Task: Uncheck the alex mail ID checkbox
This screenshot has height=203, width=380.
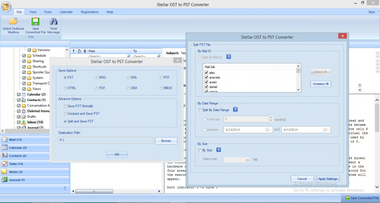Action: [x=206, y=72]
